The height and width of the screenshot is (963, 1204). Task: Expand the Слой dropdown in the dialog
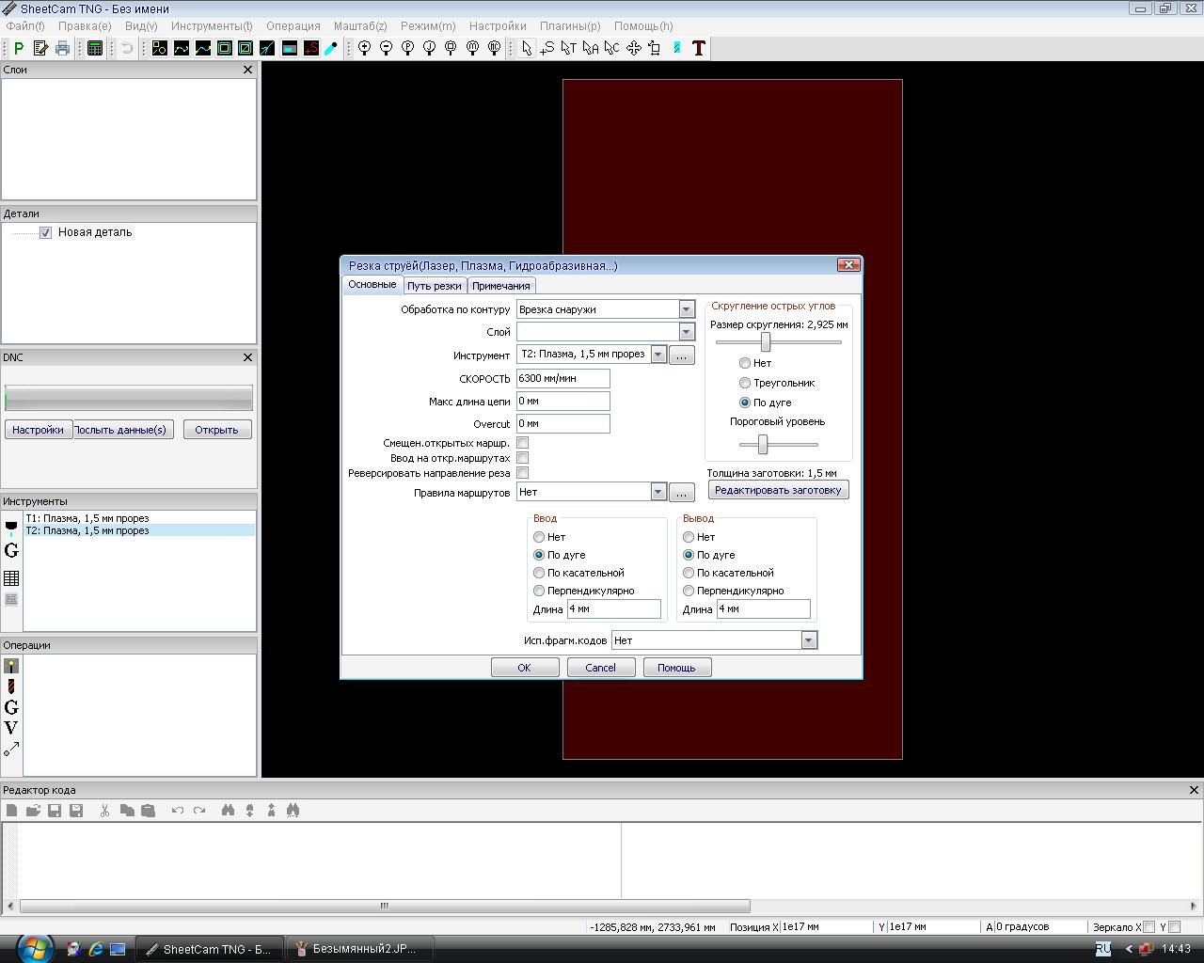686,332
